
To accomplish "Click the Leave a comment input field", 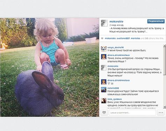I will (x=132, y=112).
